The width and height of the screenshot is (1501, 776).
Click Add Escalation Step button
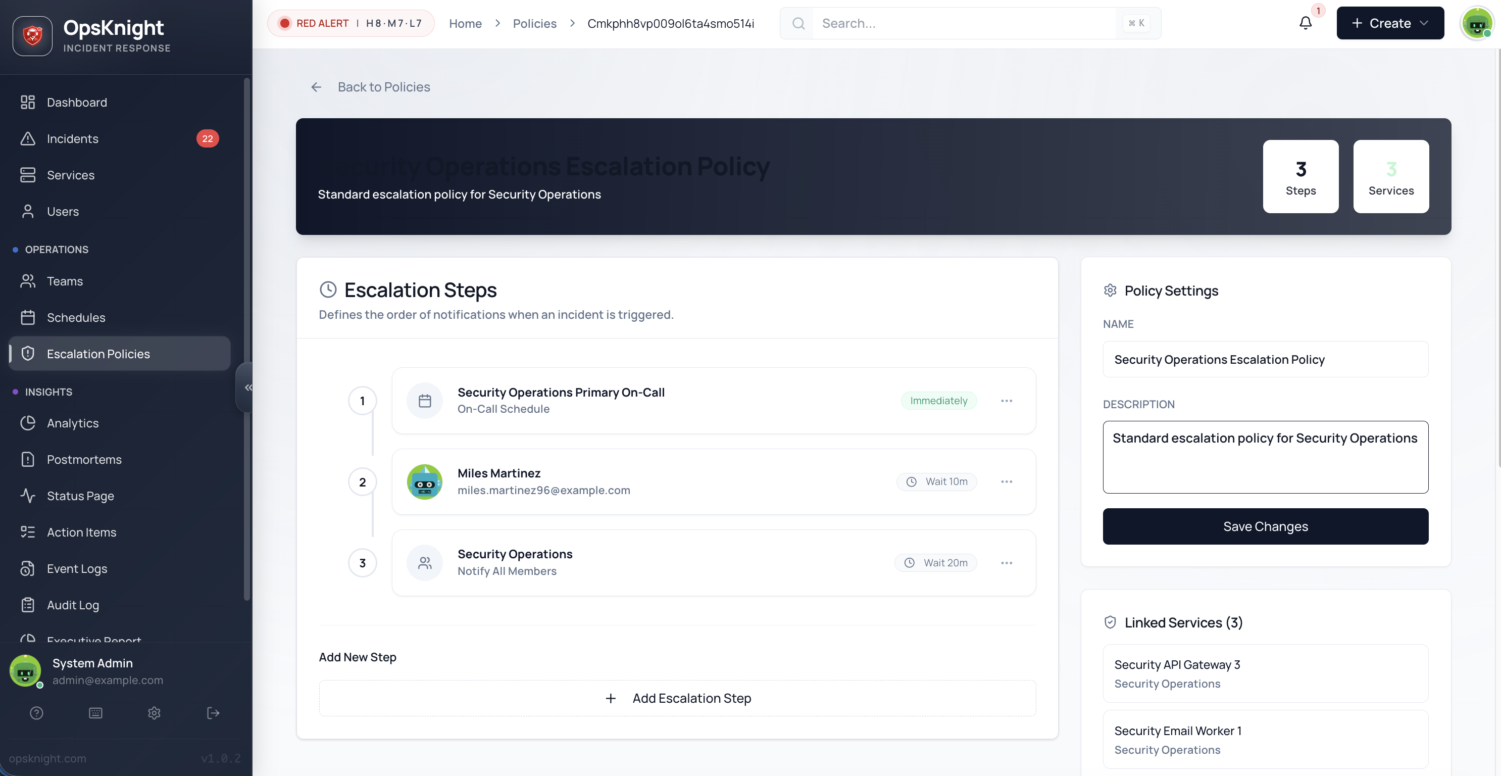point(677,698)
